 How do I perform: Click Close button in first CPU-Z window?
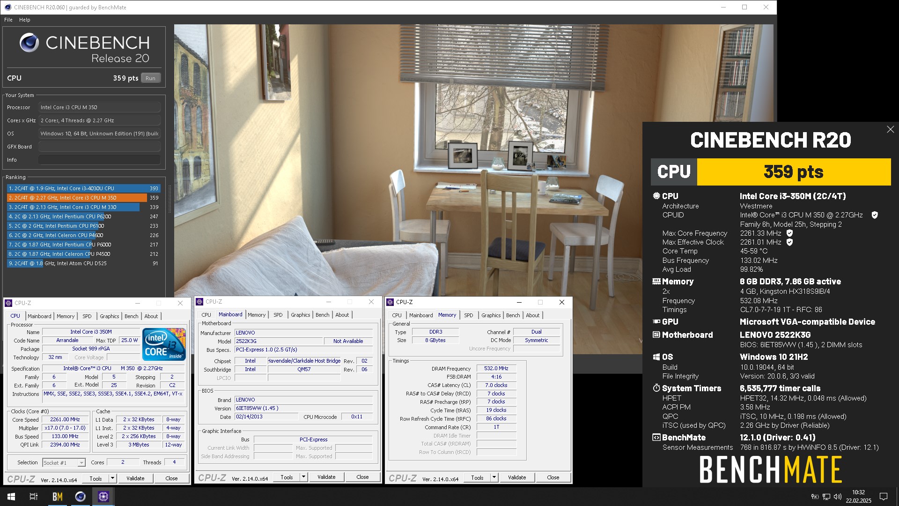[171, 478]
